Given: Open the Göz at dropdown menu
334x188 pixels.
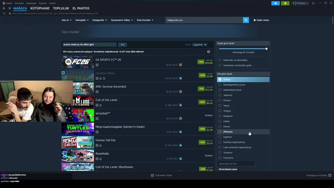Looking at the screenshot, I should click(x=67, y=20).
